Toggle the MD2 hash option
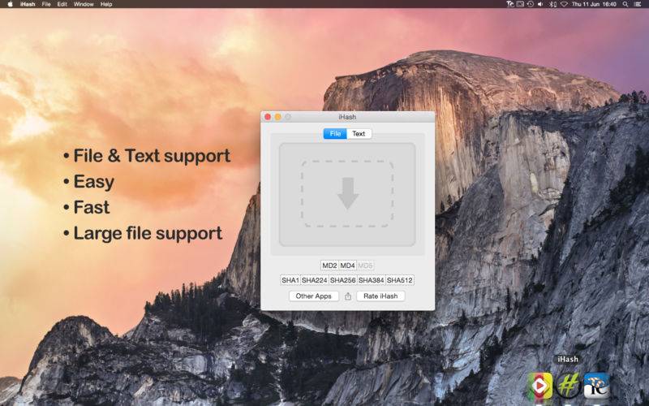 [x=329, y=266]
